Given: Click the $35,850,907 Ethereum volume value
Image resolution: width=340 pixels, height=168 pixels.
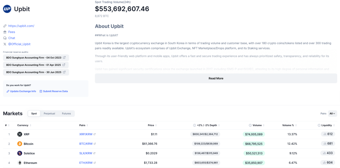Looking at the screenshot, I should tap(254, 163).
